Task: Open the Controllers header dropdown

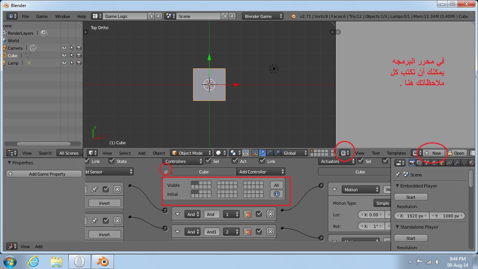Action: [x=183, y=161]
